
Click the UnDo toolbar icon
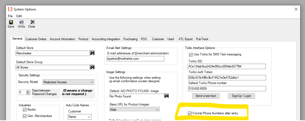(22, 22)
